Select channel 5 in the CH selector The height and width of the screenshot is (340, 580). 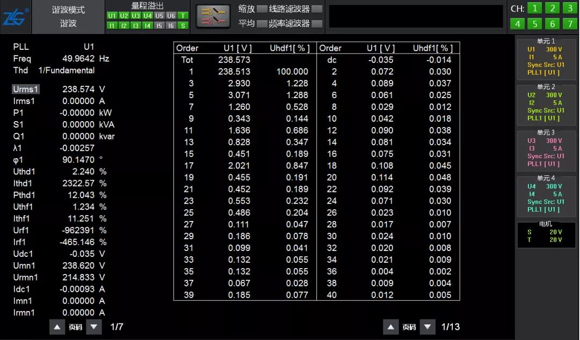[x=534, y=24]
